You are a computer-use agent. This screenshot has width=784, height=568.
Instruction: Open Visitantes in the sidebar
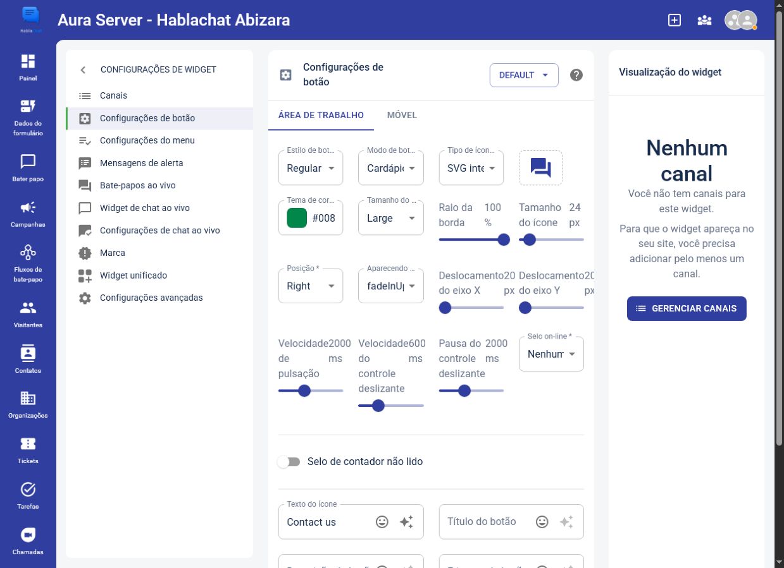coord(28,314)
